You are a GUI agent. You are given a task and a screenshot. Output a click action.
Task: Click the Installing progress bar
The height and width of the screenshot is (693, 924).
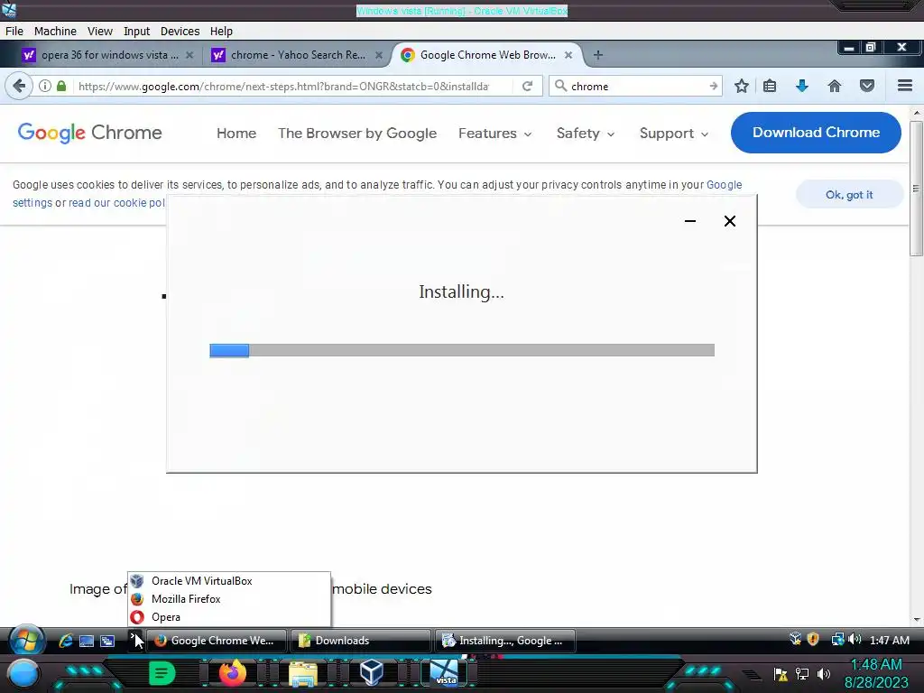462,350
